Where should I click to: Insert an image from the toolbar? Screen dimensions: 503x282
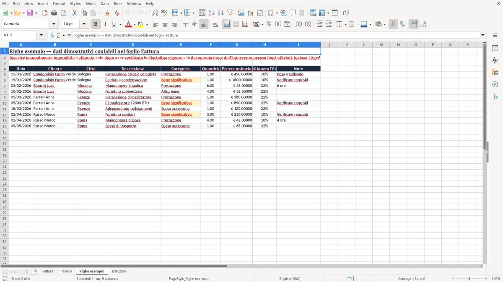click(x=241, y=13)
